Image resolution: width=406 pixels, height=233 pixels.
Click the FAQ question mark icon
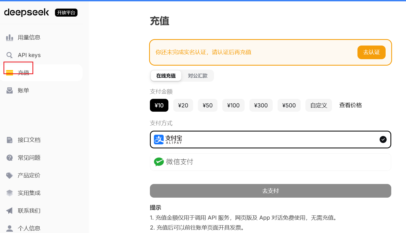point(10,158)
